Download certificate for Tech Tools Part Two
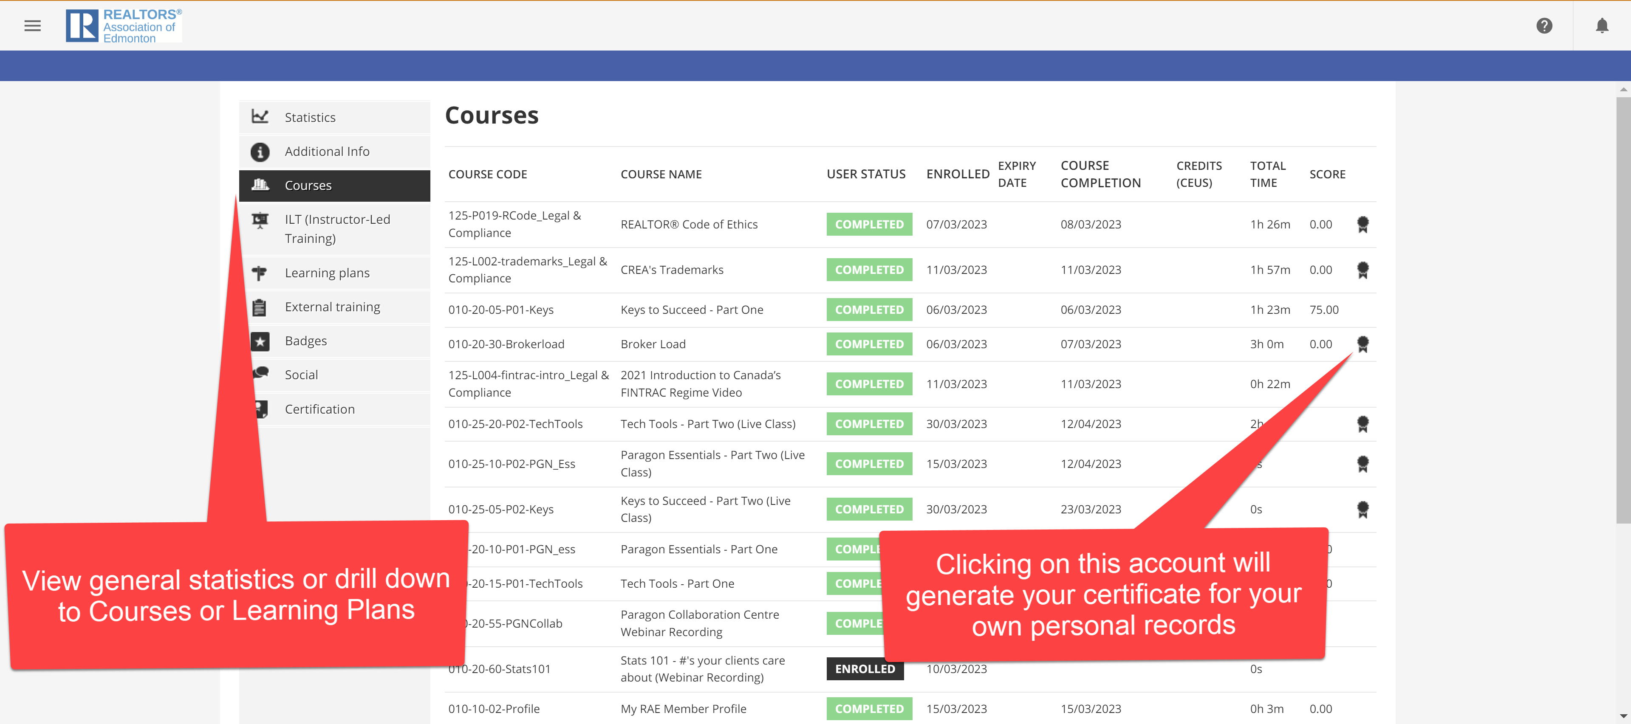 pos(1362,423)
